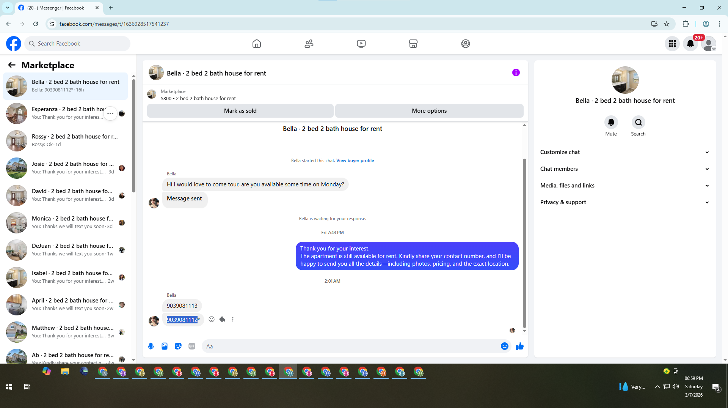Click the chat header avatar for Bella
This screenshot has height=408, width=728.
pyautogui.click(x=156, y=73)
